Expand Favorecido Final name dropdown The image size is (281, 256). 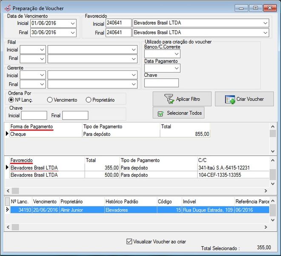[266, 33]
